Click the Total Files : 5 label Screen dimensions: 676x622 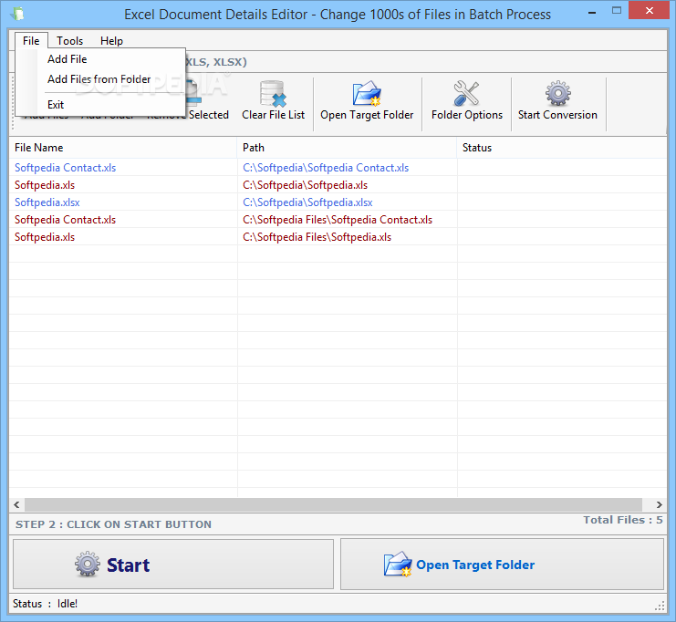622,520
